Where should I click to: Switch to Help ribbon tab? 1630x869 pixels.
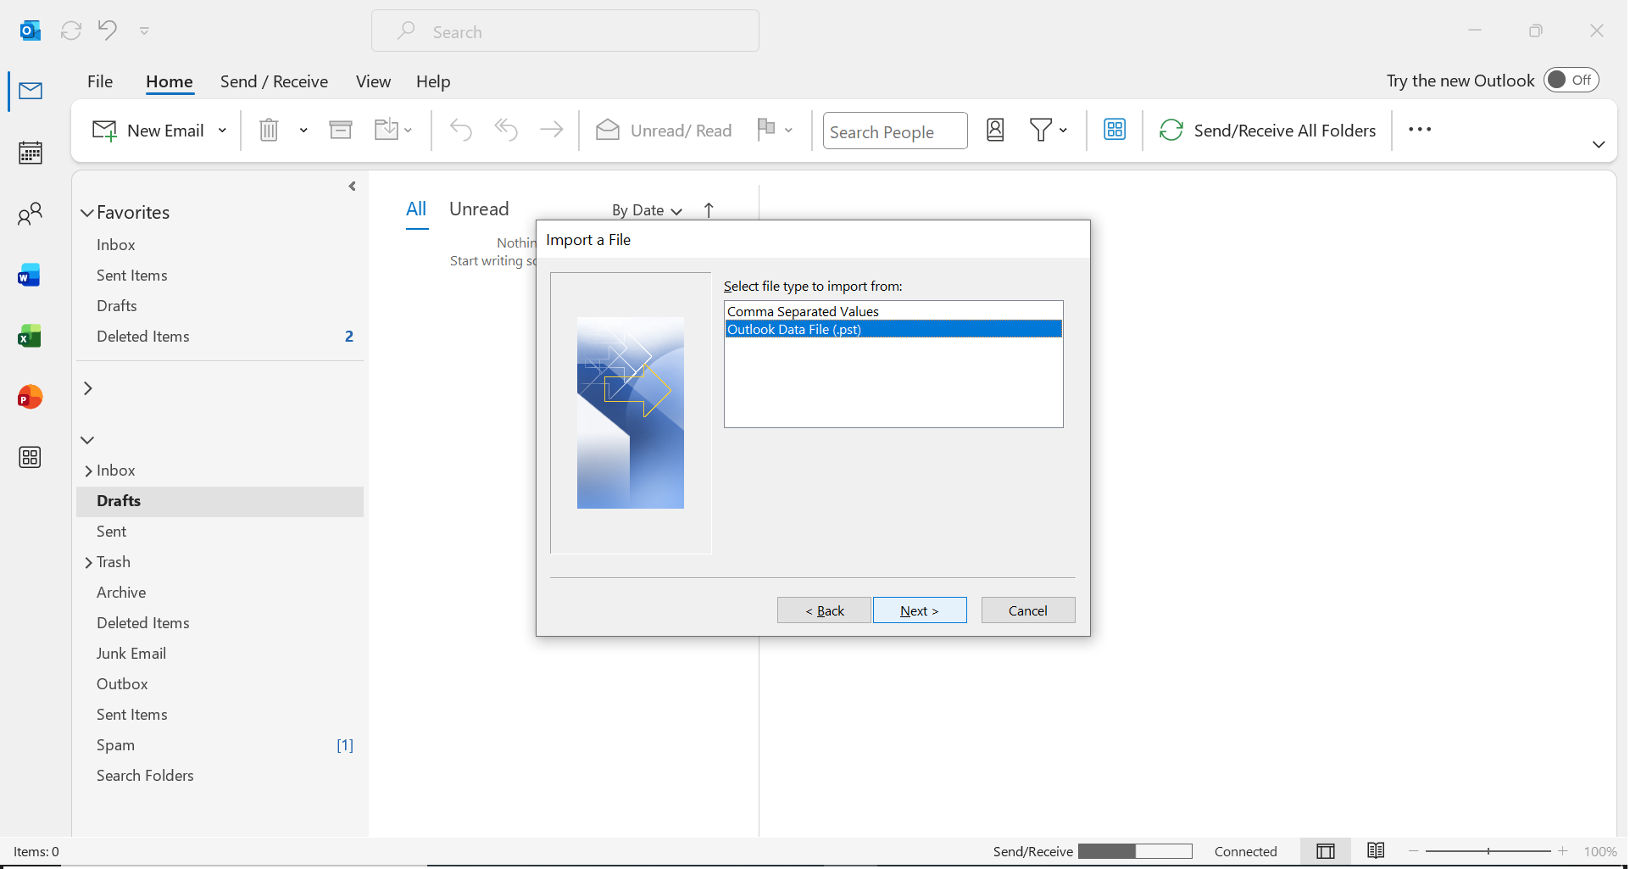(433, 81)
